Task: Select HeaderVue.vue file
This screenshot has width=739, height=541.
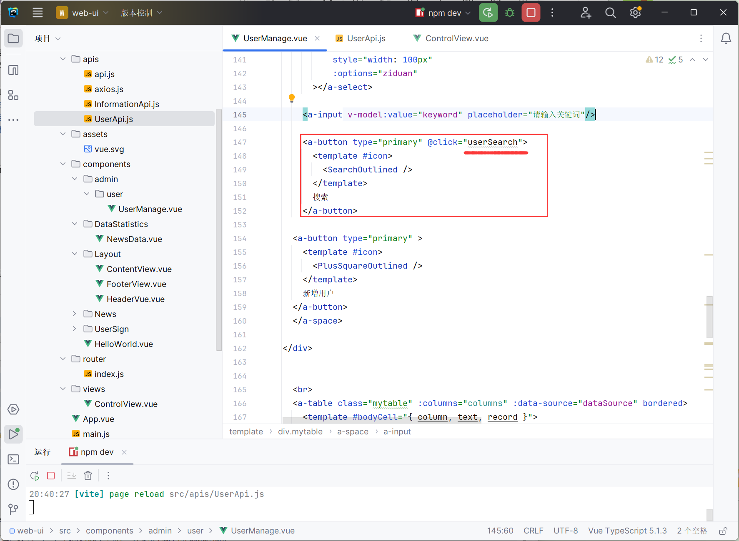Action: [x=135, y=299]
